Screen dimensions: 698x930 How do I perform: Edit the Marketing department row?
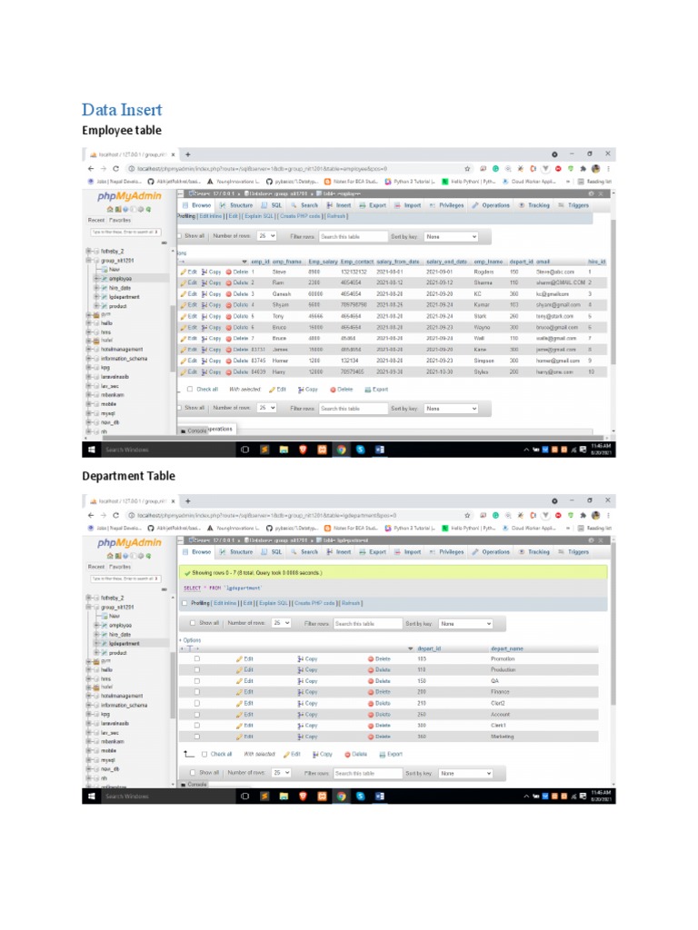coord(244,737)
